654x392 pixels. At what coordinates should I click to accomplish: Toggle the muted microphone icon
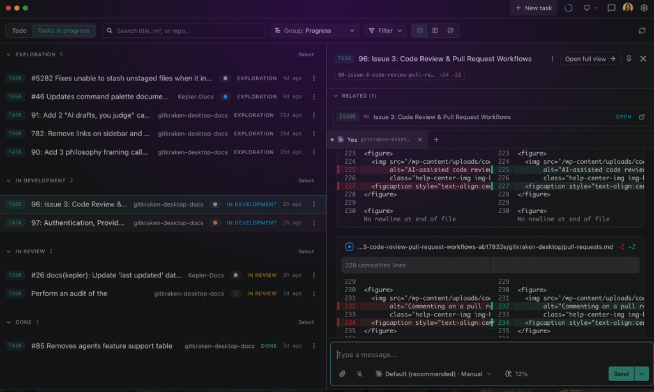click(x=360, y=374)
